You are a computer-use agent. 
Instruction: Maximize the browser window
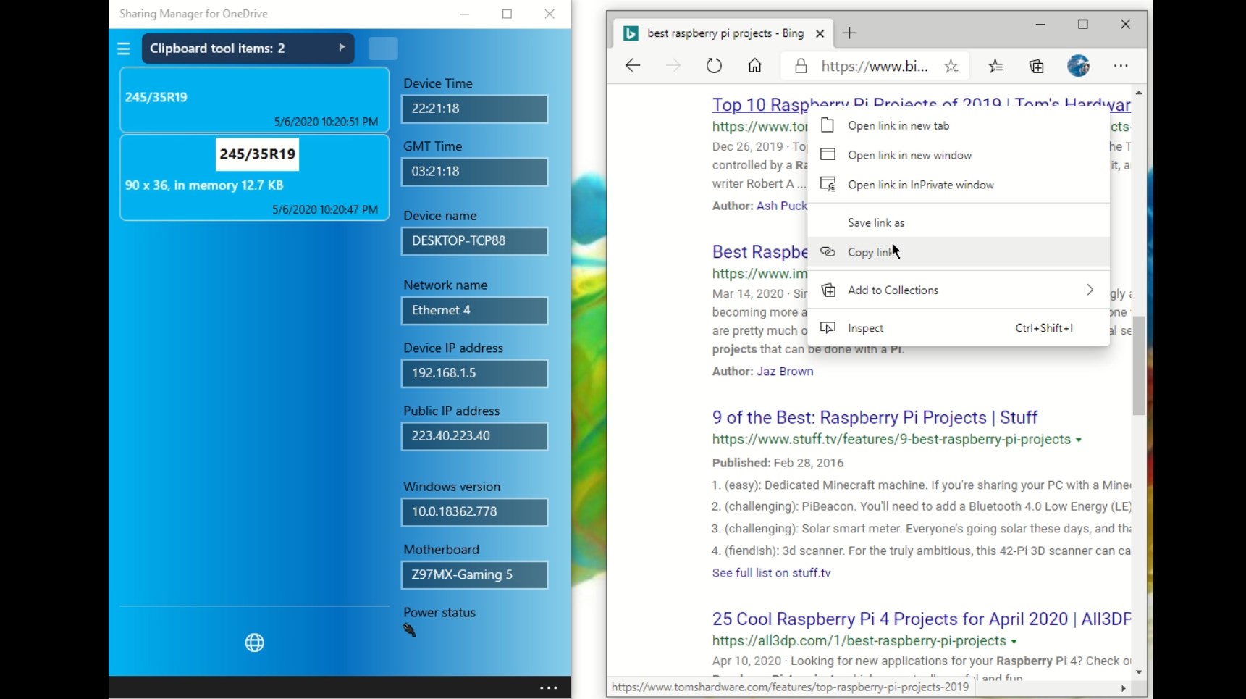coord(1083,25)
